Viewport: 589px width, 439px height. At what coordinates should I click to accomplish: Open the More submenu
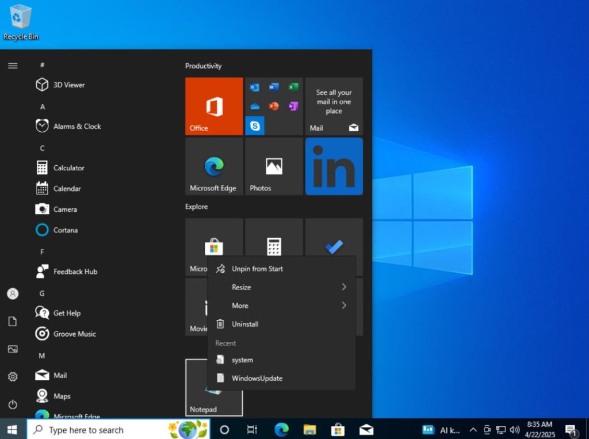click(x=281, y=306)
